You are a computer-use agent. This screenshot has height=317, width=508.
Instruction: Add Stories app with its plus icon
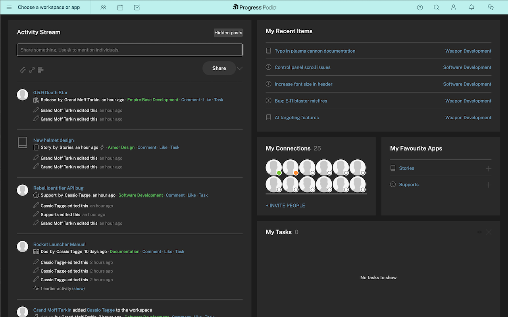coord(489,168)
